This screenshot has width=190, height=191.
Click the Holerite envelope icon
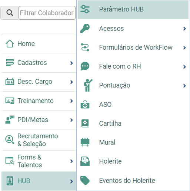(85, 161)
